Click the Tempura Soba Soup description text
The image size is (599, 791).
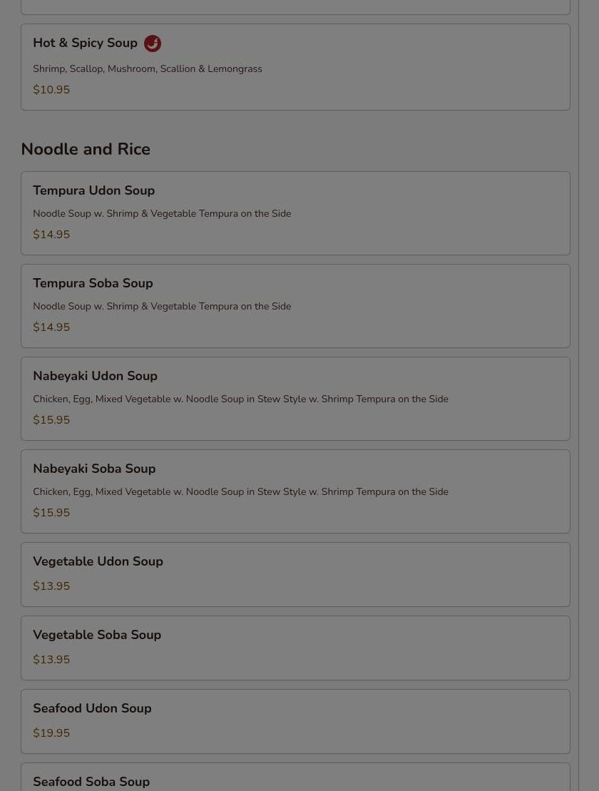pyautogui.click(x=162, y=307)
